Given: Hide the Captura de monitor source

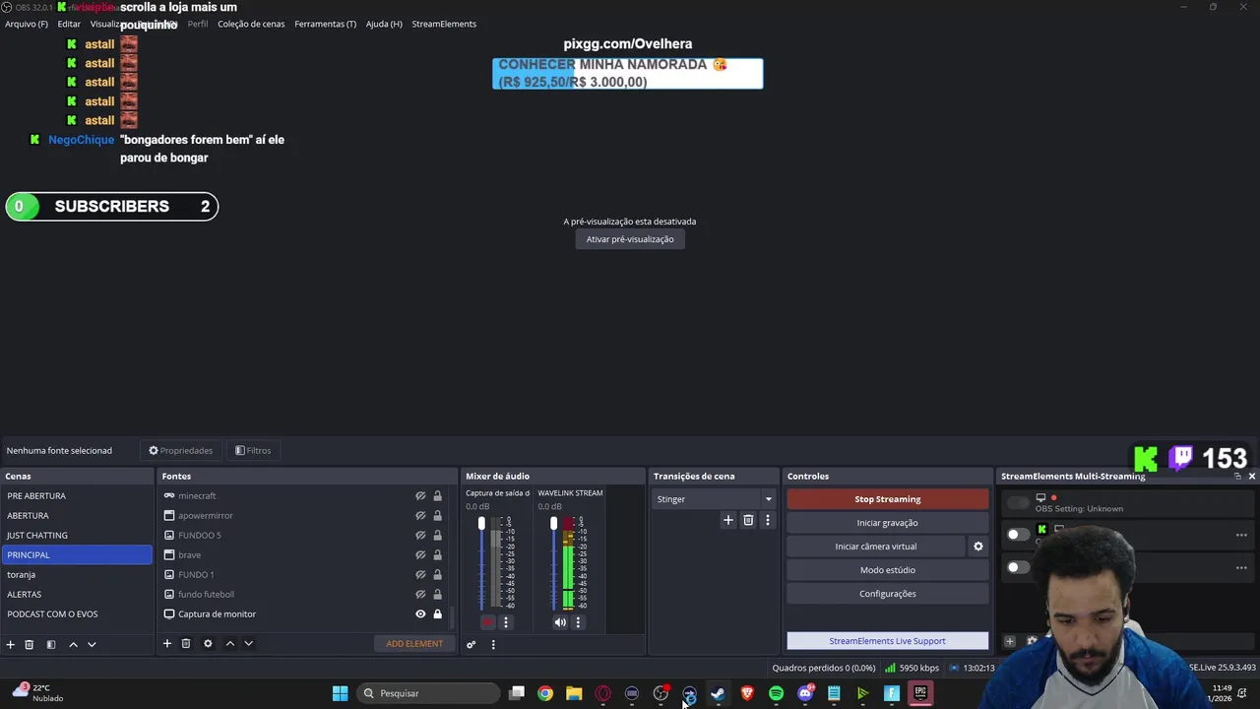Looking at the screenshot, I should point(420,614).
